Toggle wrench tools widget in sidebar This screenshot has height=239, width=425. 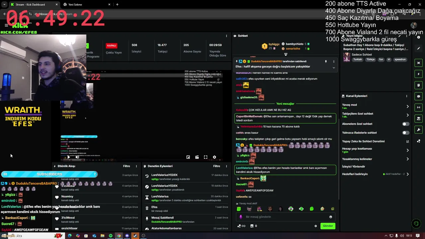418,130
